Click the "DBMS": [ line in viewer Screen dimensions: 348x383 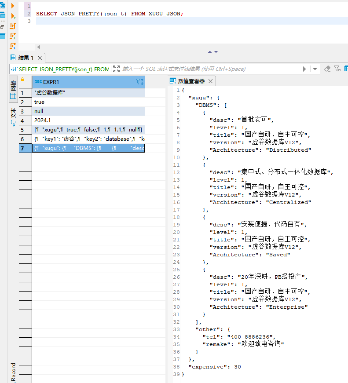tap(211, 105)
